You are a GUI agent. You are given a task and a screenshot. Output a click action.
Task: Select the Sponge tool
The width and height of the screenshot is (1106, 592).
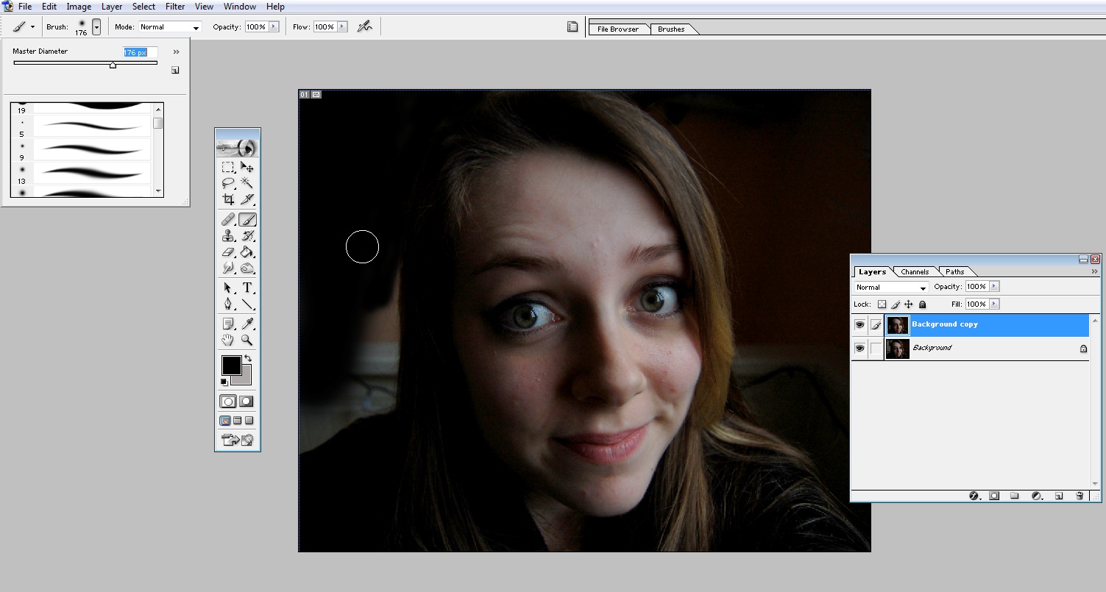click(x=247, y=268)
